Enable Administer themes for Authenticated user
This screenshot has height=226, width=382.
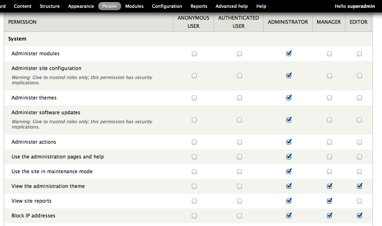239,98
